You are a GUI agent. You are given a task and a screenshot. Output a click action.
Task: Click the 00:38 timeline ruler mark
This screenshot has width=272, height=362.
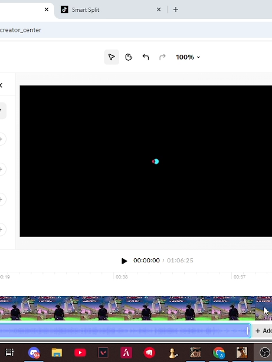[122, 277]
